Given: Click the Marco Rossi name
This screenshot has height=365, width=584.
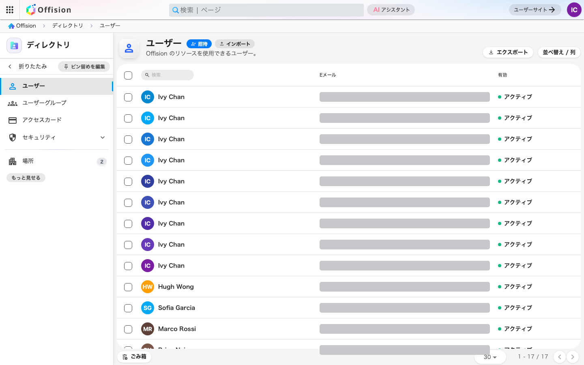Looking at the screenshot, I should 177,329.
